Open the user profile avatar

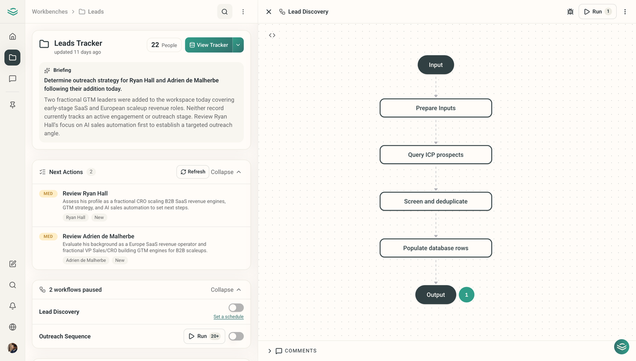[12, 348]
